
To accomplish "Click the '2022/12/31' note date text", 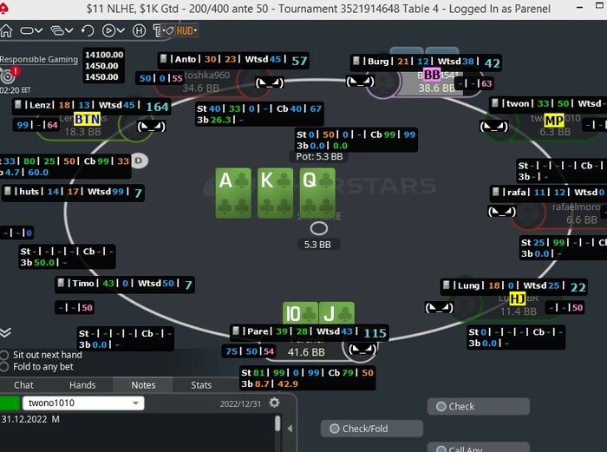I will pyautogui.click(x=240, y=404).
